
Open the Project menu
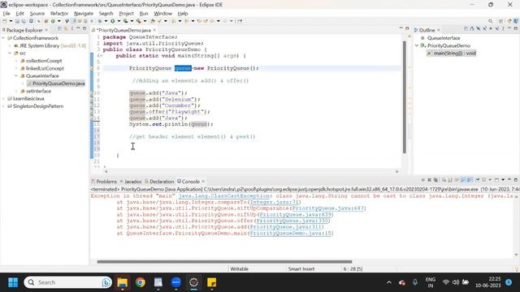(x=126, y=14)
